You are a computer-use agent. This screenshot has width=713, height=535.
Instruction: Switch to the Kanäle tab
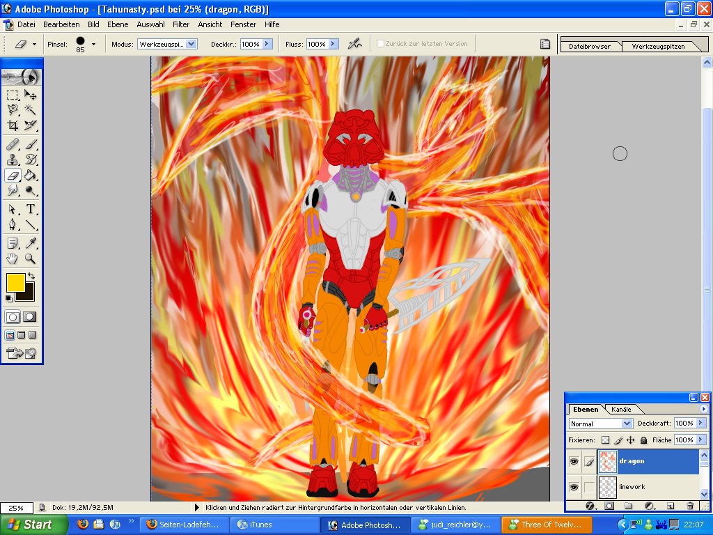point(621,410)
